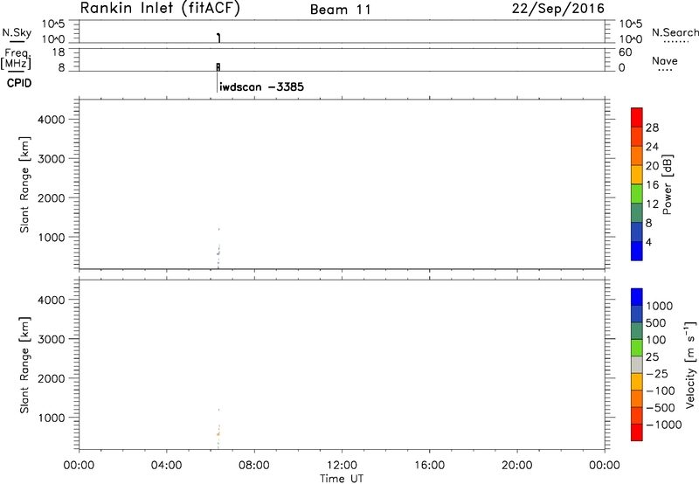Select the isolated power echo near 1200 km
The width and height of the screenshot is (699, 484).
coord(219,229)
